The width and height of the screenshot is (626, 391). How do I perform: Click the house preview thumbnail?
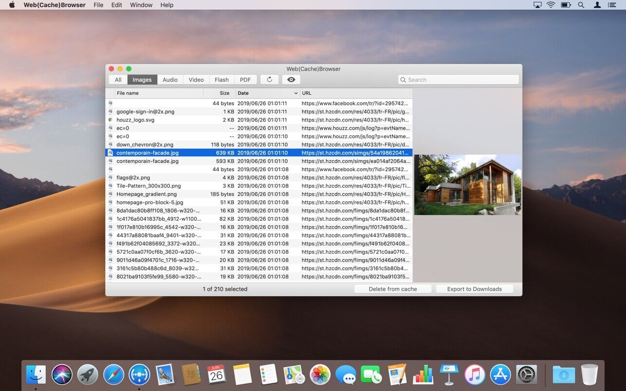pyautogui.click(x=467, y=185)
